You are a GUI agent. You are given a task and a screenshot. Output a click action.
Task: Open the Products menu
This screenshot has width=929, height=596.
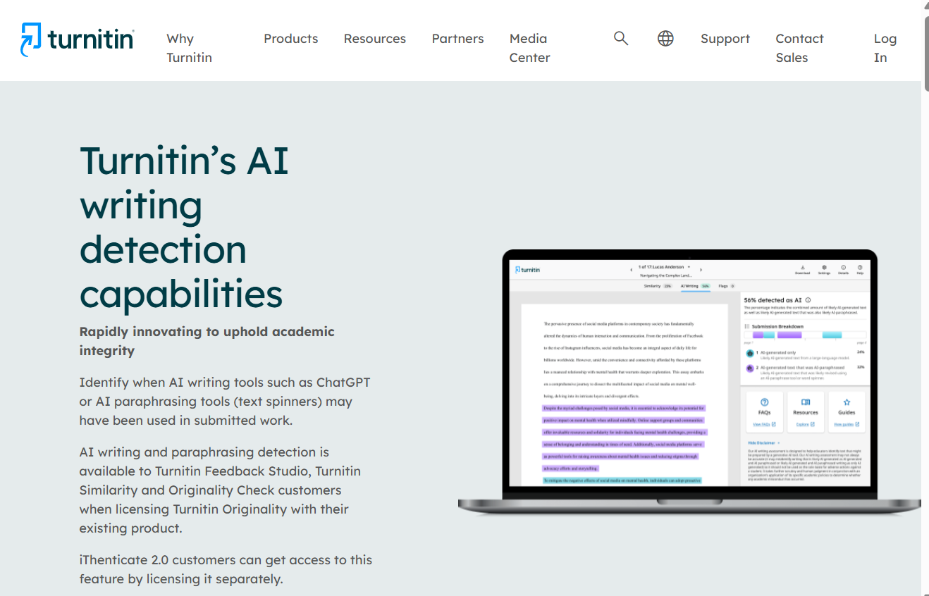[291, 39]
